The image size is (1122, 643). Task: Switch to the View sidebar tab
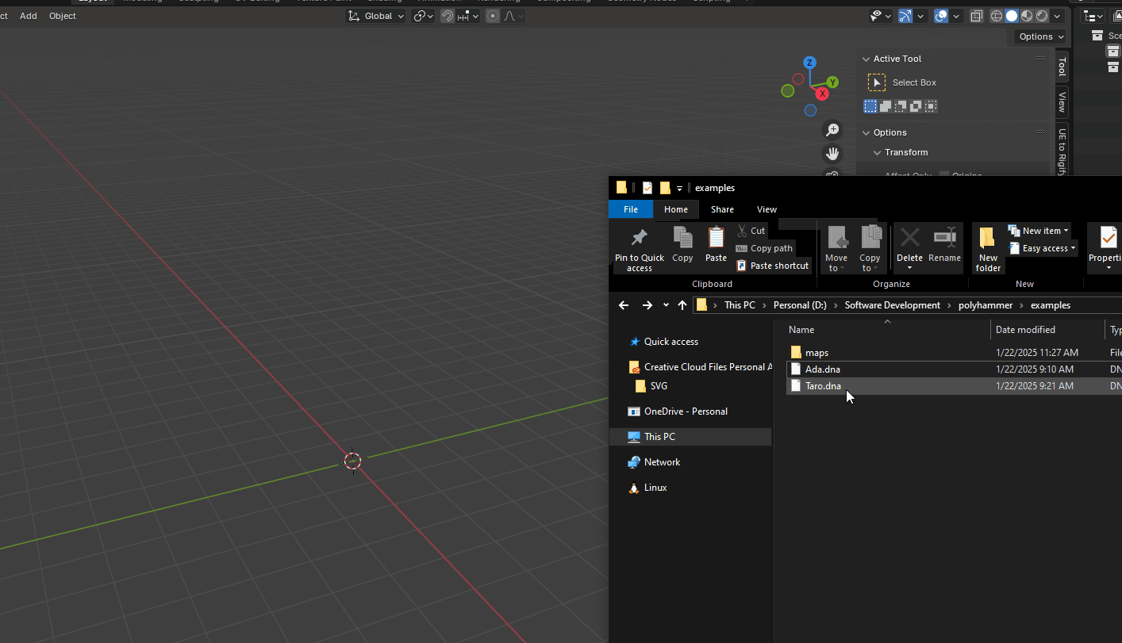[x=1062, y=102]
